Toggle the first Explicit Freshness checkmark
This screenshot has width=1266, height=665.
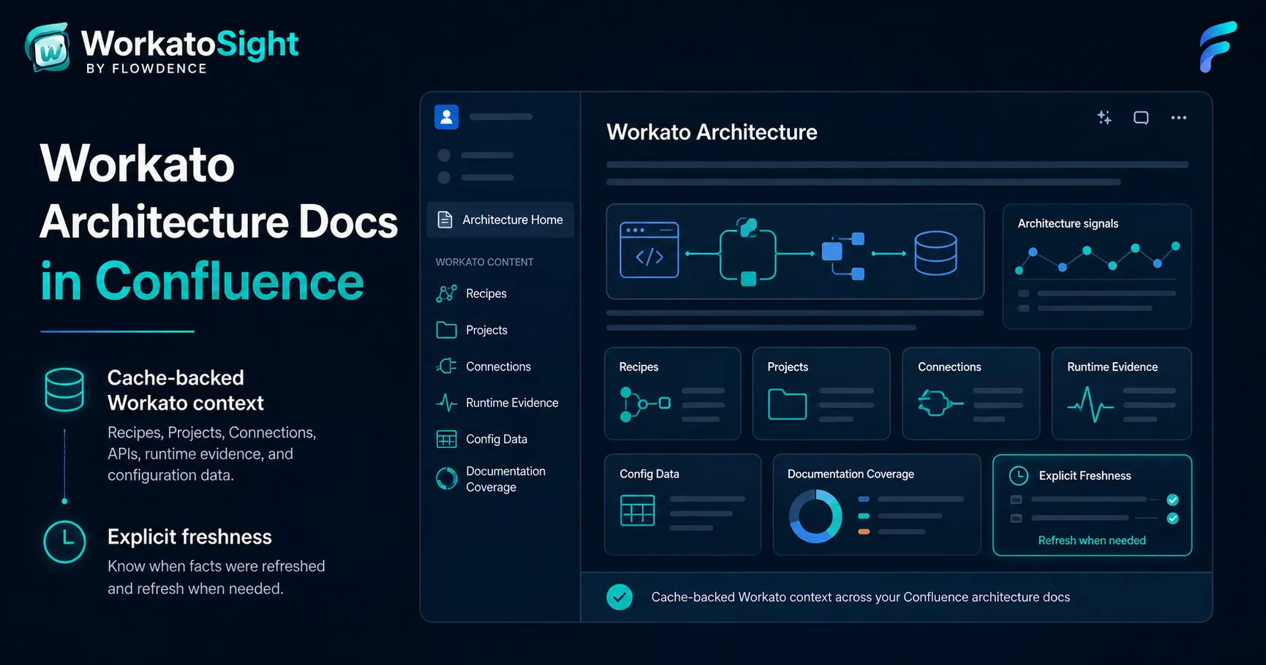(x=1172, y=500)
